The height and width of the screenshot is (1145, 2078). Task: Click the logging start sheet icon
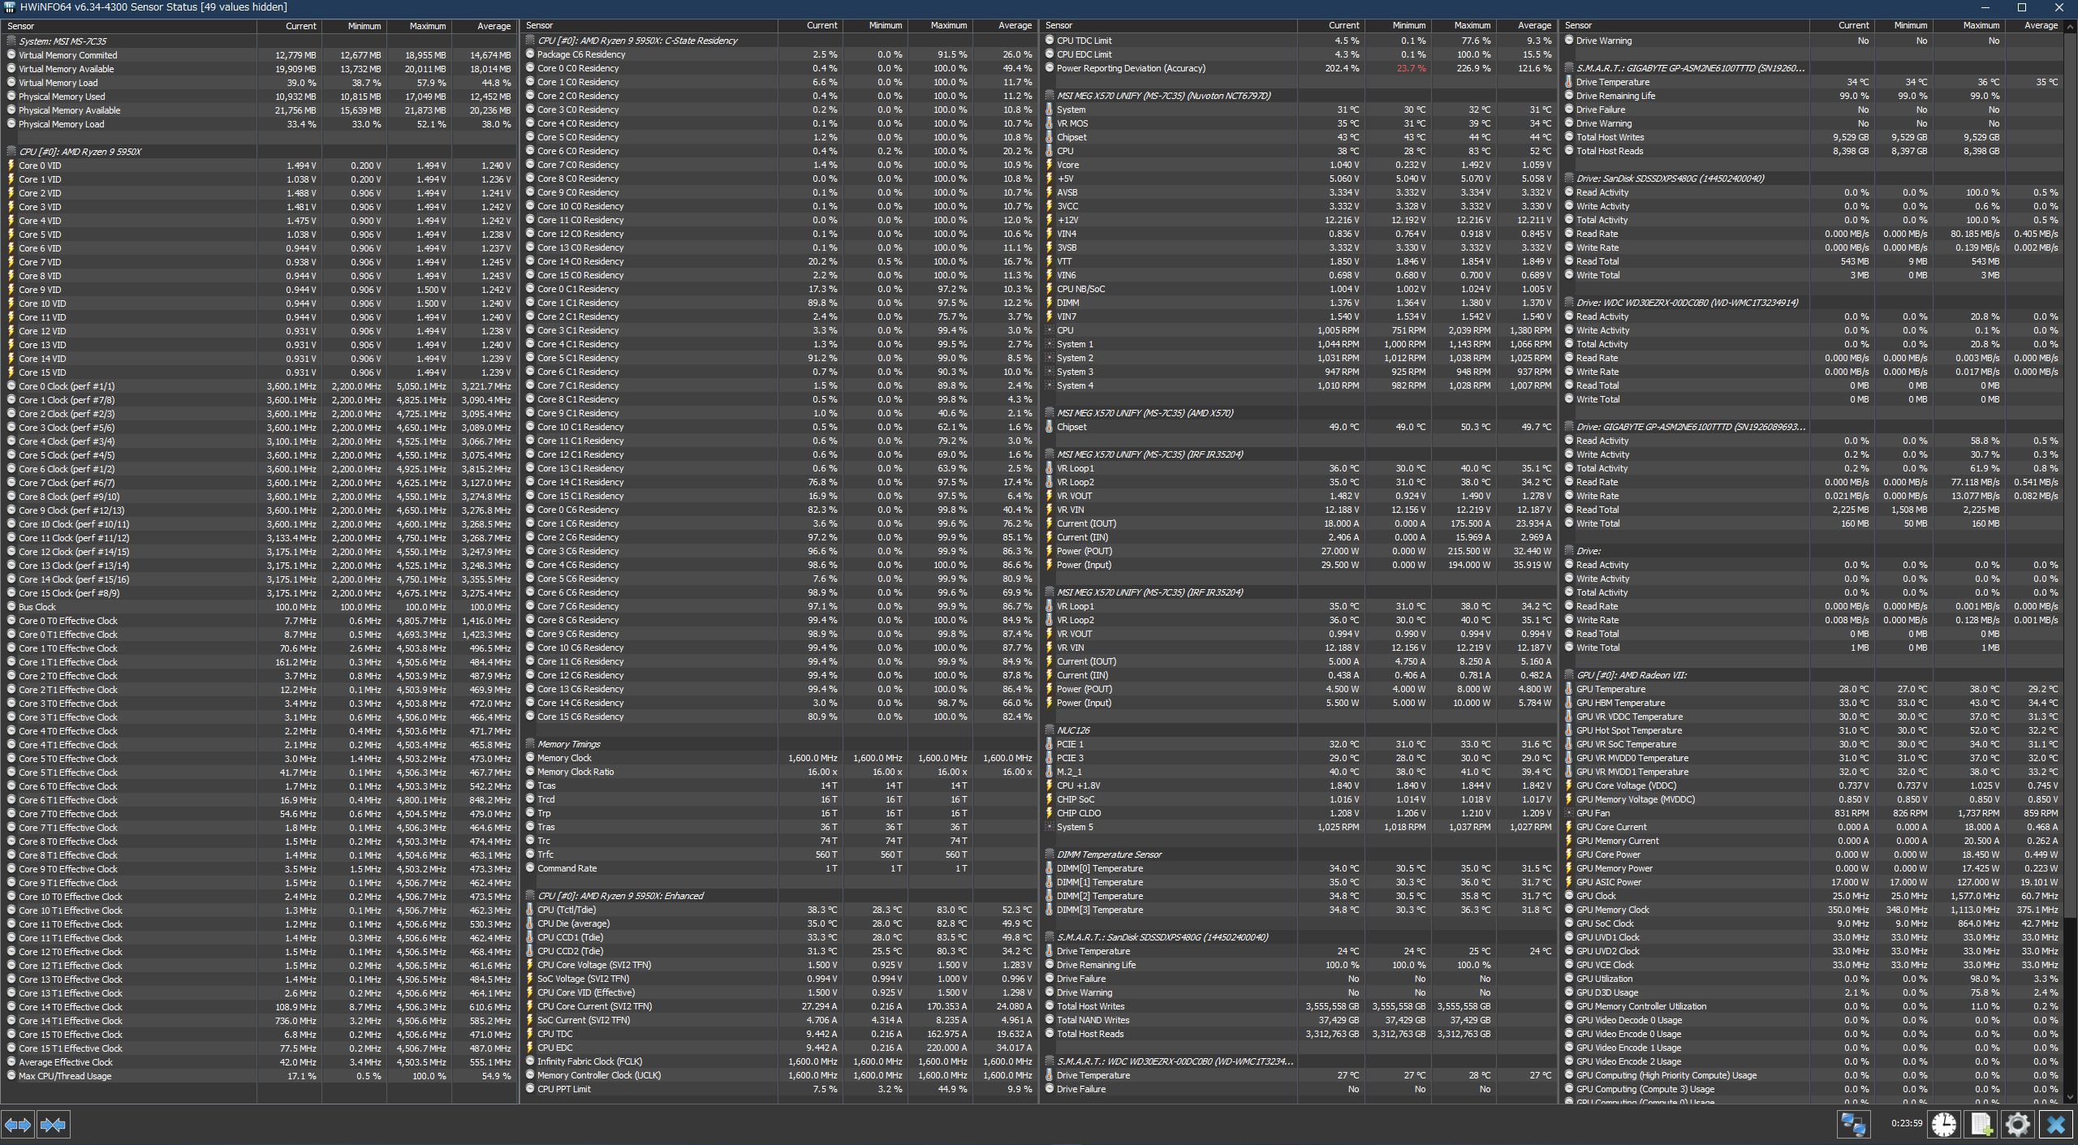[1981, 1124]
